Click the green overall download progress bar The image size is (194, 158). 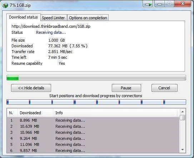(x=96, y=78)
